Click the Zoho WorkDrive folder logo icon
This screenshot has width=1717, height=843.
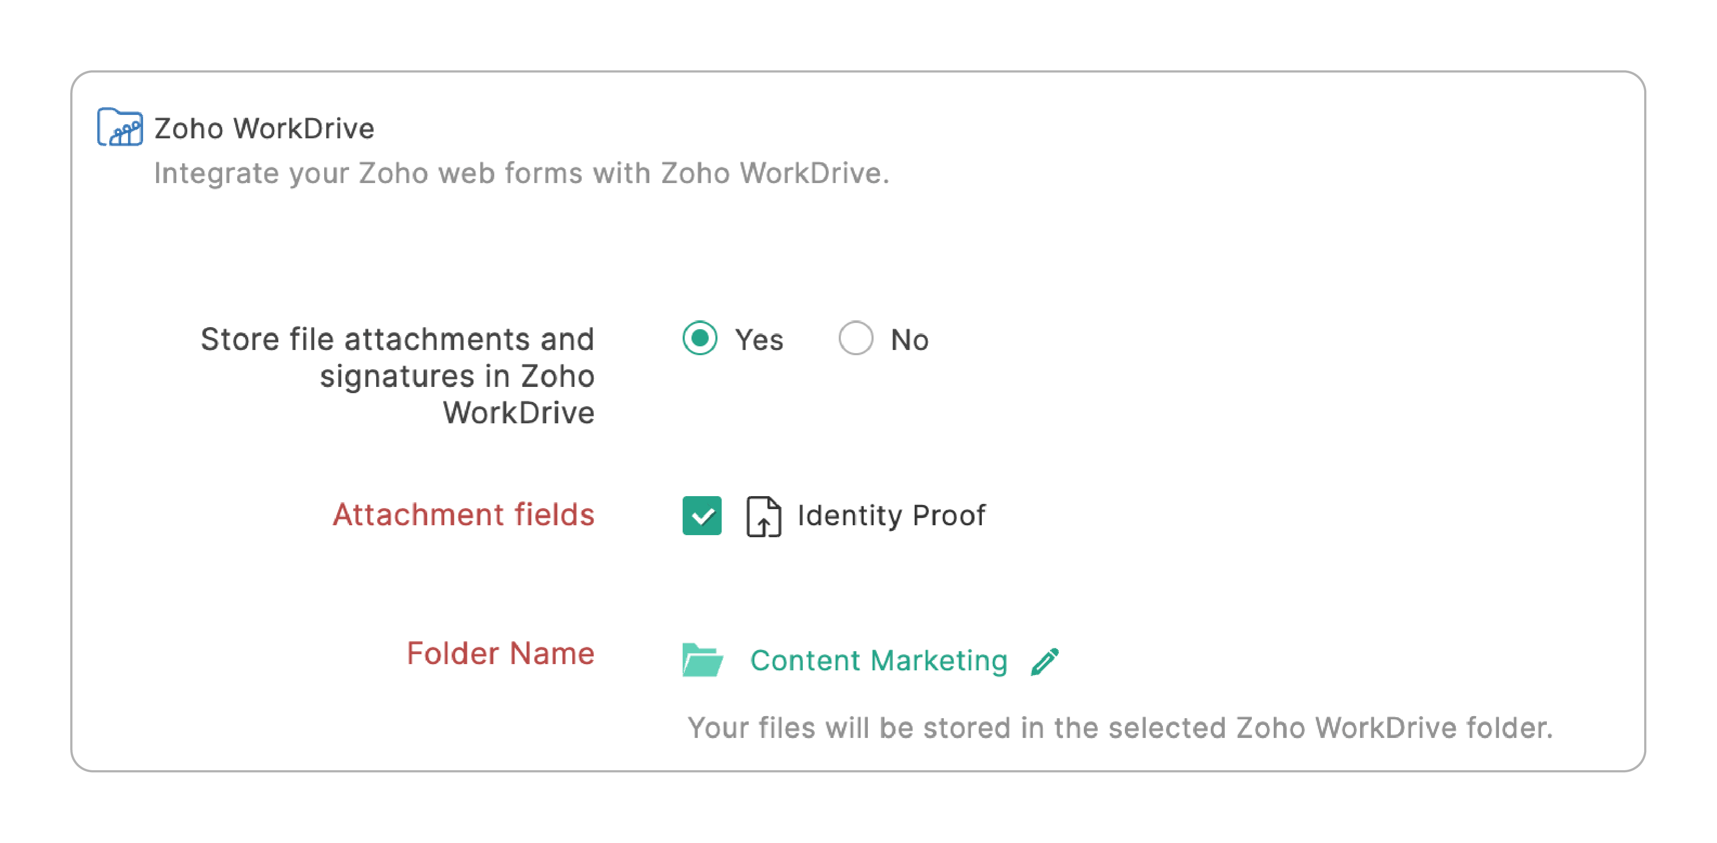click(120, 126)
